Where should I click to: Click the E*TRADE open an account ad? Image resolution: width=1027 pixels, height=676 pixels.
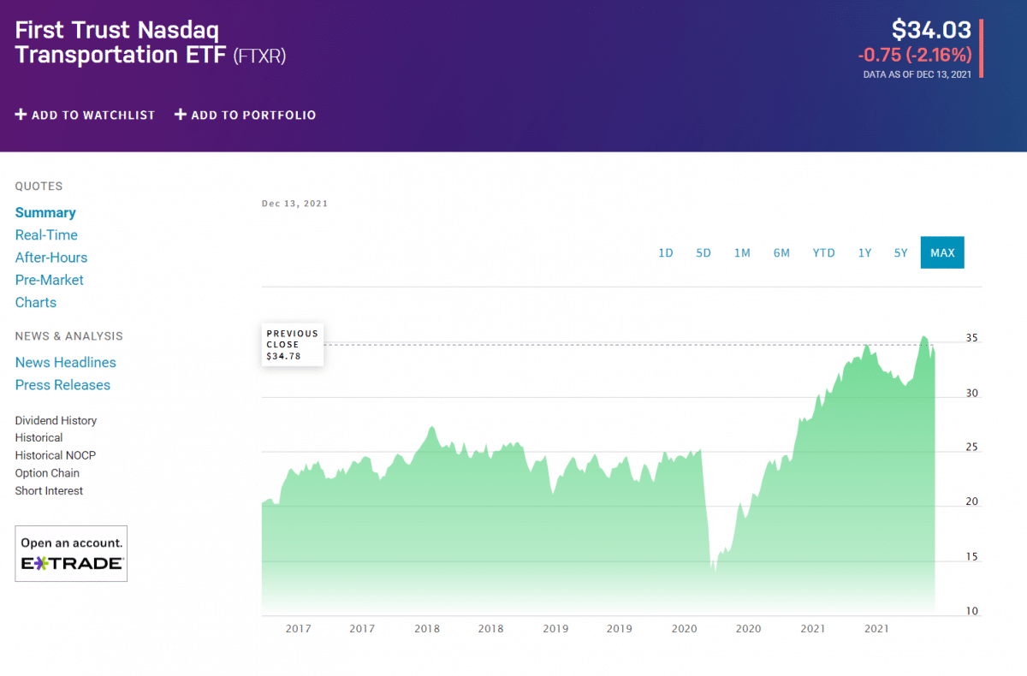[x=71, y=554]
